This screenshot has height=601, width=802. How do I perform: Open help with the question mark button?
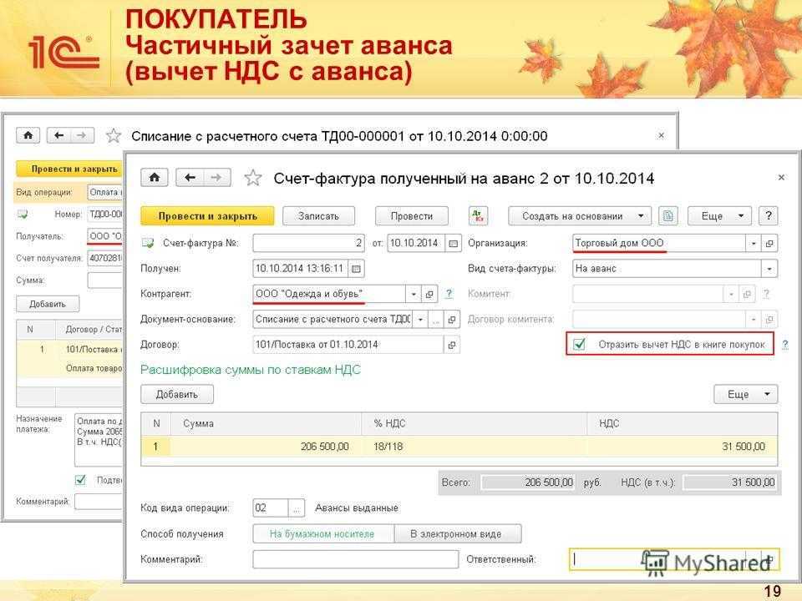click(x=769, y=216)
